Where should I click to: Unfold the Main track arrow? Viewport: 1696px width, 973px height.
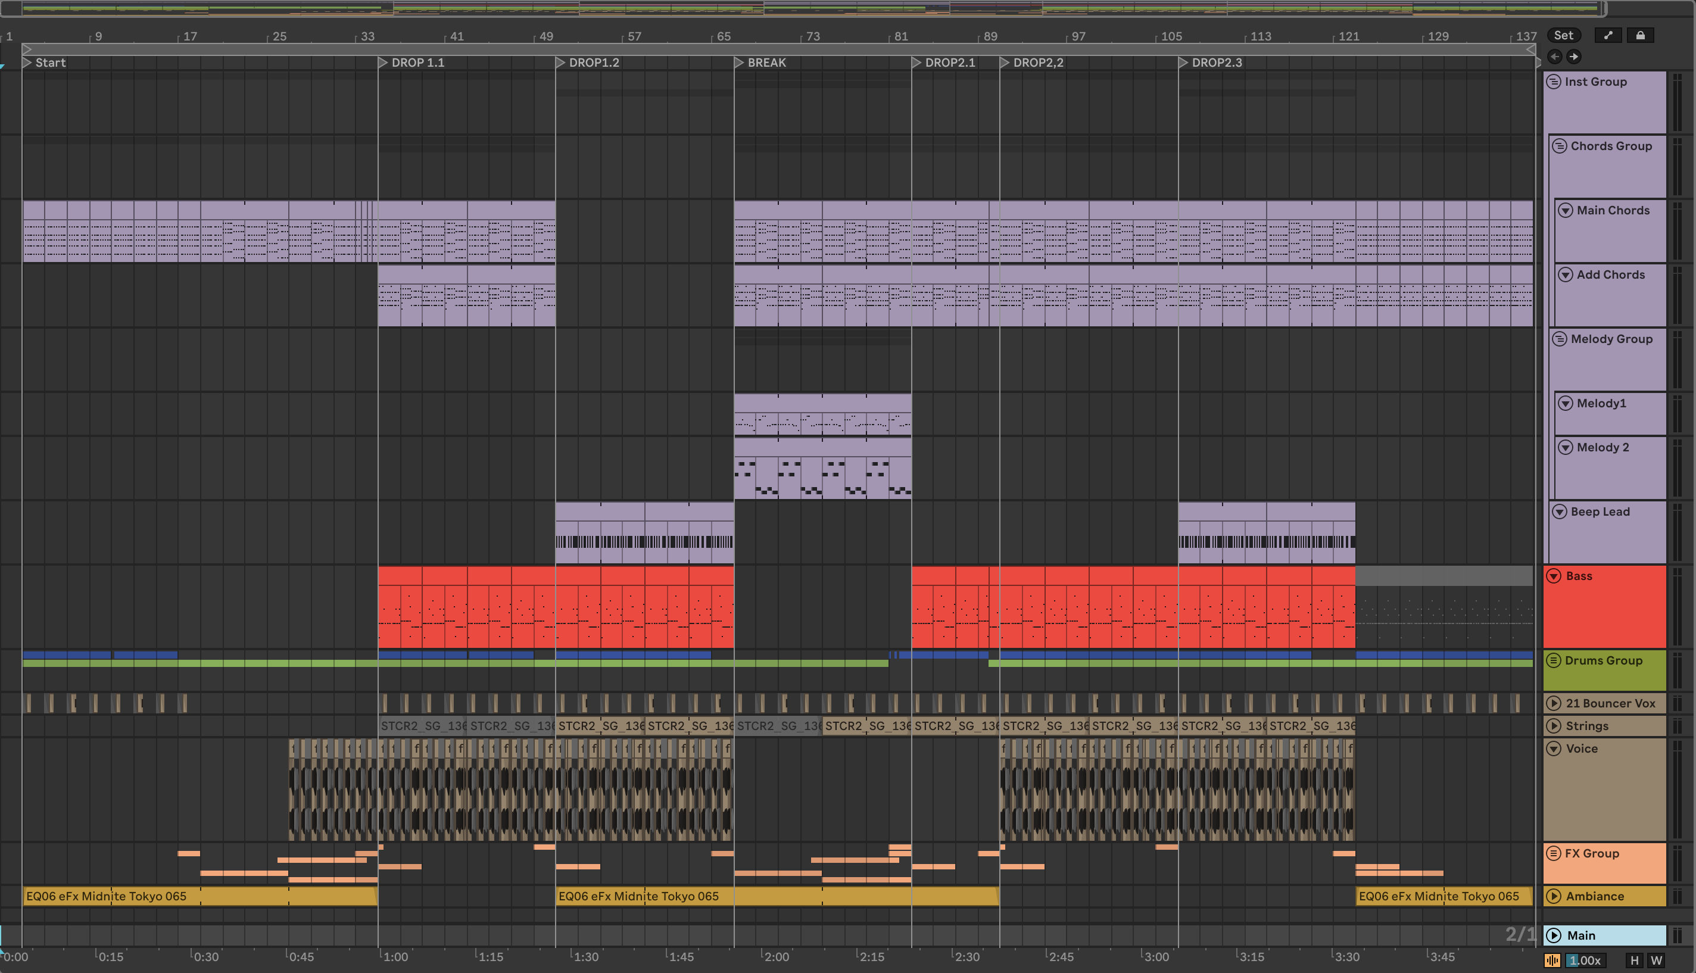[x=1554, y=935]
